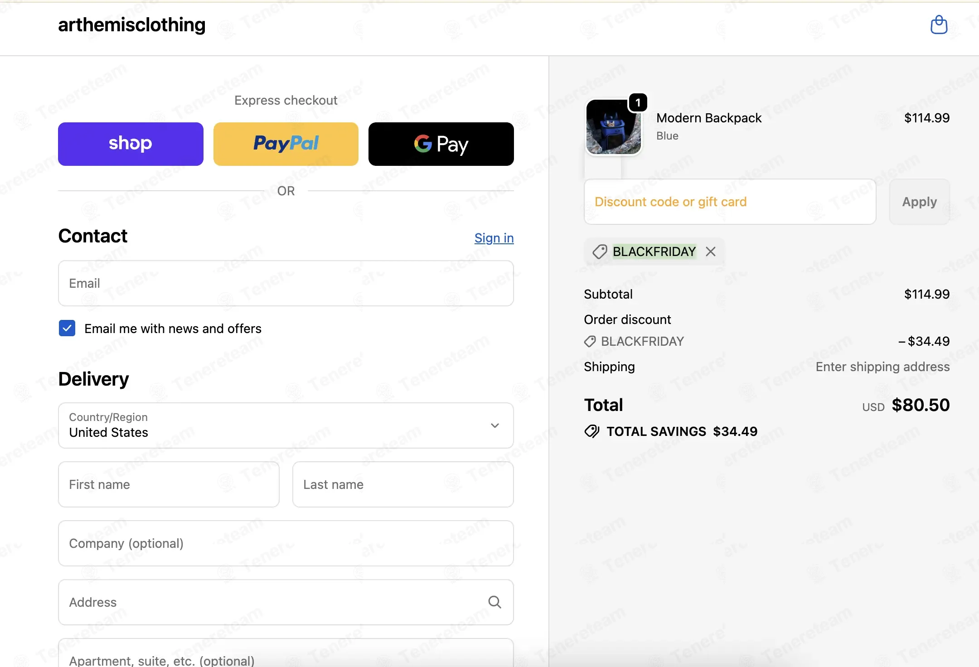Open the Modern Backpack product thumbnail
979x667 pixels.
614,127
